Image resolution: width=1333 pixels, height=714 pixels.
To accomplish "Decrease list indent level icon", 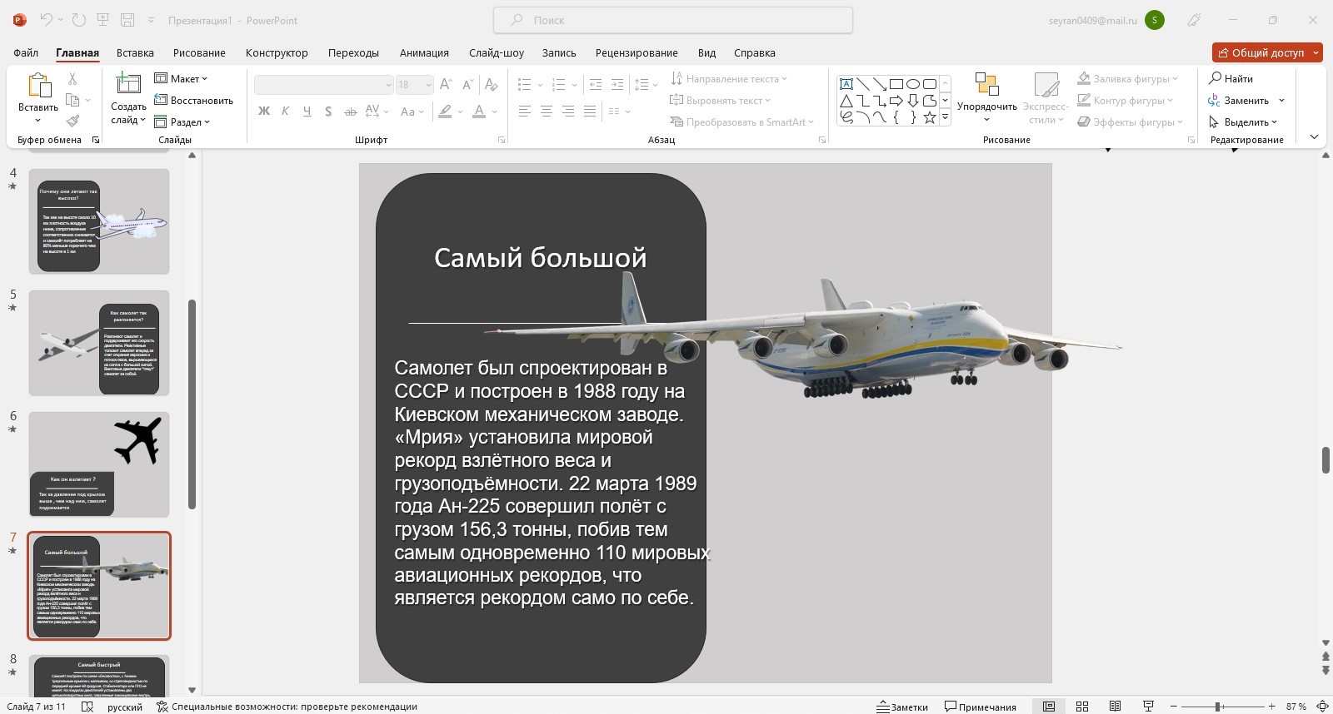I will (596, 85).
